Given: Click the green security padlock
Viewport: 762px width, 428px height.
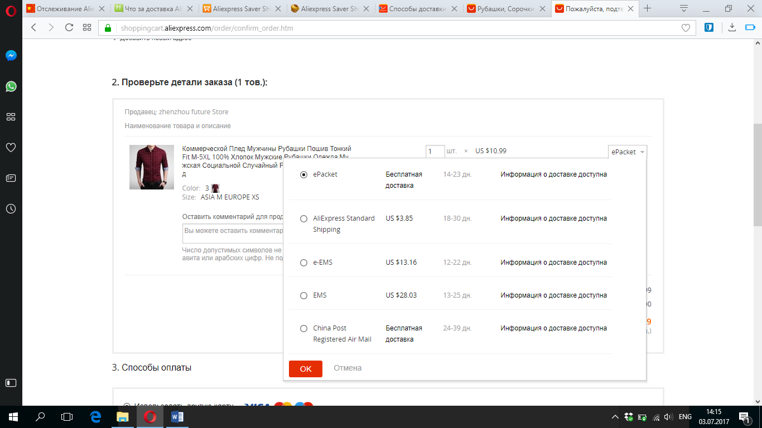Looking at the screenshot, I should [x=108, y=28].
